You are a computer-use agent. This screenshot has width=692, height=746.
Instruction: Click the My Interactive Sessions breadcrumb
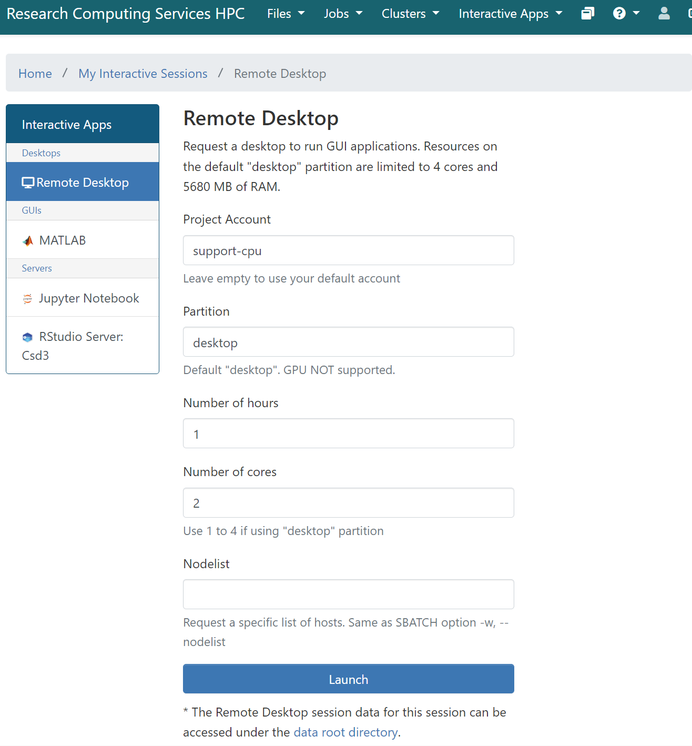143,74
